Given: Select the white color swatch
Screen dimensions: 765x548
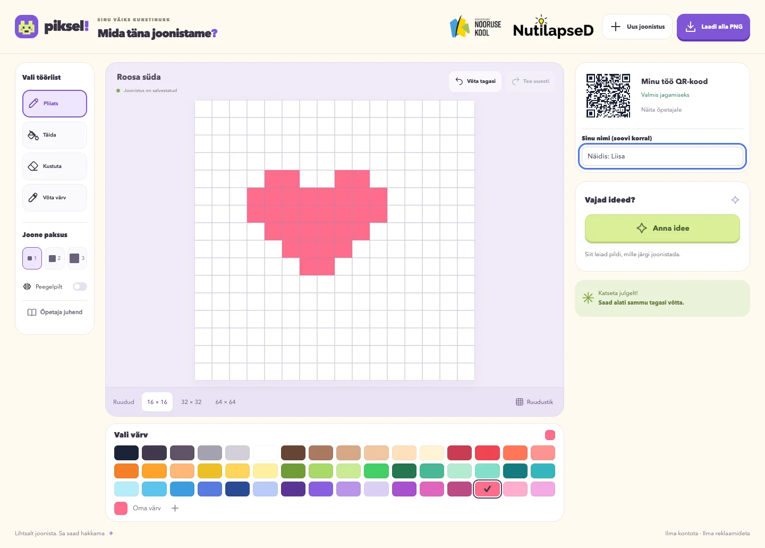Looking at the screenshot, I should coord(265,453).
